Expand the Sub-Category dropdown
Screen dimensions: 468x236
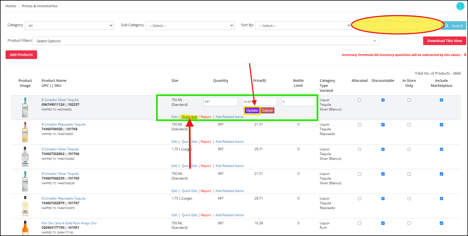[190, 25]
